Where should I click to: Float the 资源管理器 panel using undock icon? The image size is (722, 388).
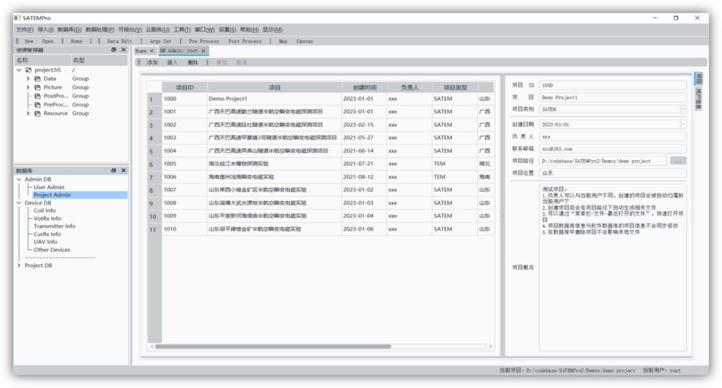[x=114, y=50]
